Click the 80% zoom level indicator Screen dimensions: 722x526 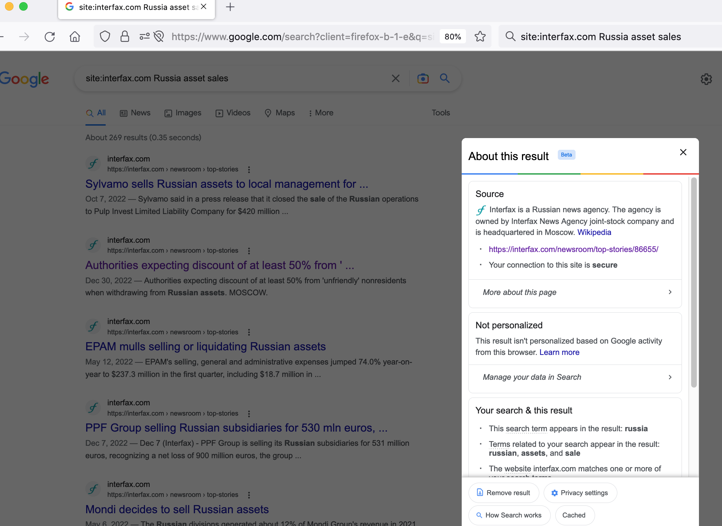coord(453,37)
